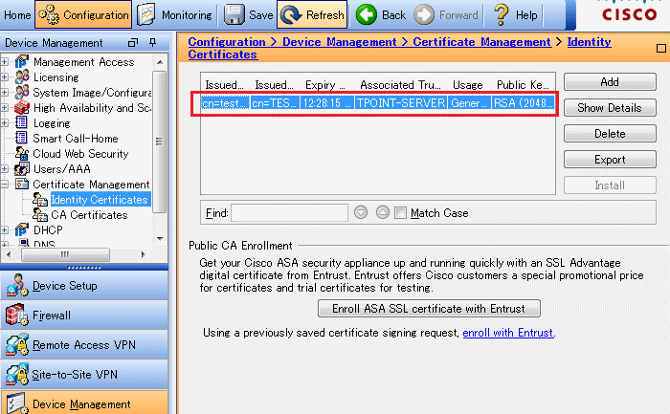Screen dimensions: 670x414
Task: Click the Device Setup section icon
Action: click(17, 285)
